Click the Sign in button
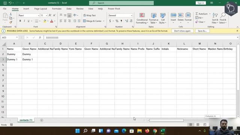 coord(201,3)
